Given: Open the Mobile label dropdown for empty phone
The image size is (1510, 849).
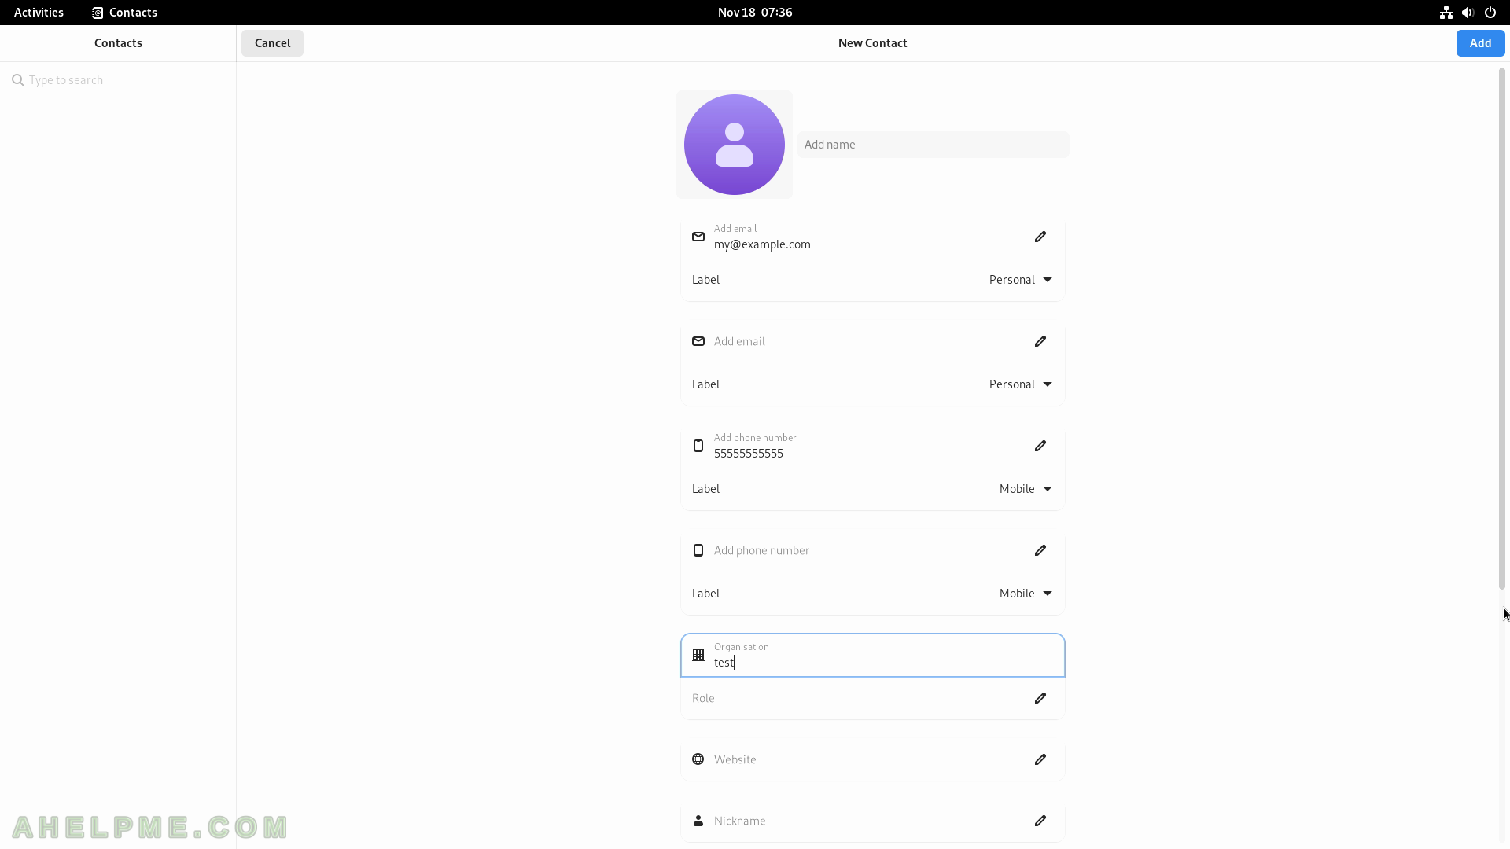Looking at the screenshot, I should coord(1026,594).
